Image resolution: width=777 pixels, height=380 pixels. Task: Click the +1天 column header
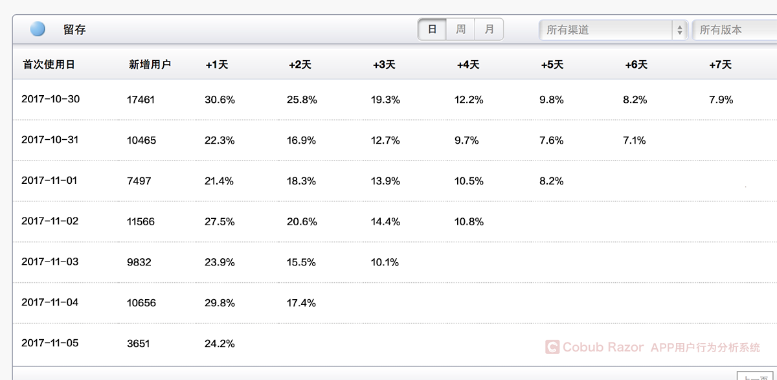(x=217, y=65)
